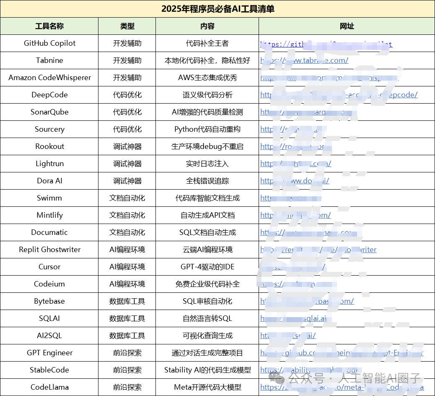
Task: Click the 'DeepCode' name cell
Action: click(x=49, y=95)
